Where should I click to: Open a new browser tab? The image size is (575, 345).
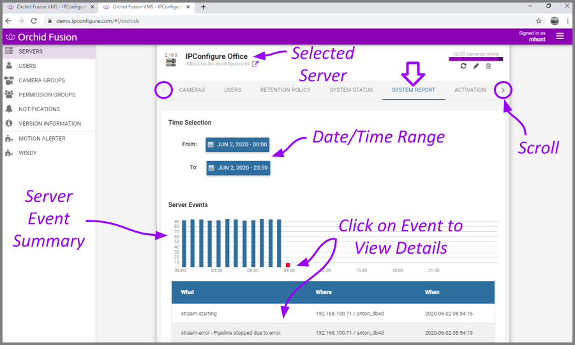(x=203, y=7)
